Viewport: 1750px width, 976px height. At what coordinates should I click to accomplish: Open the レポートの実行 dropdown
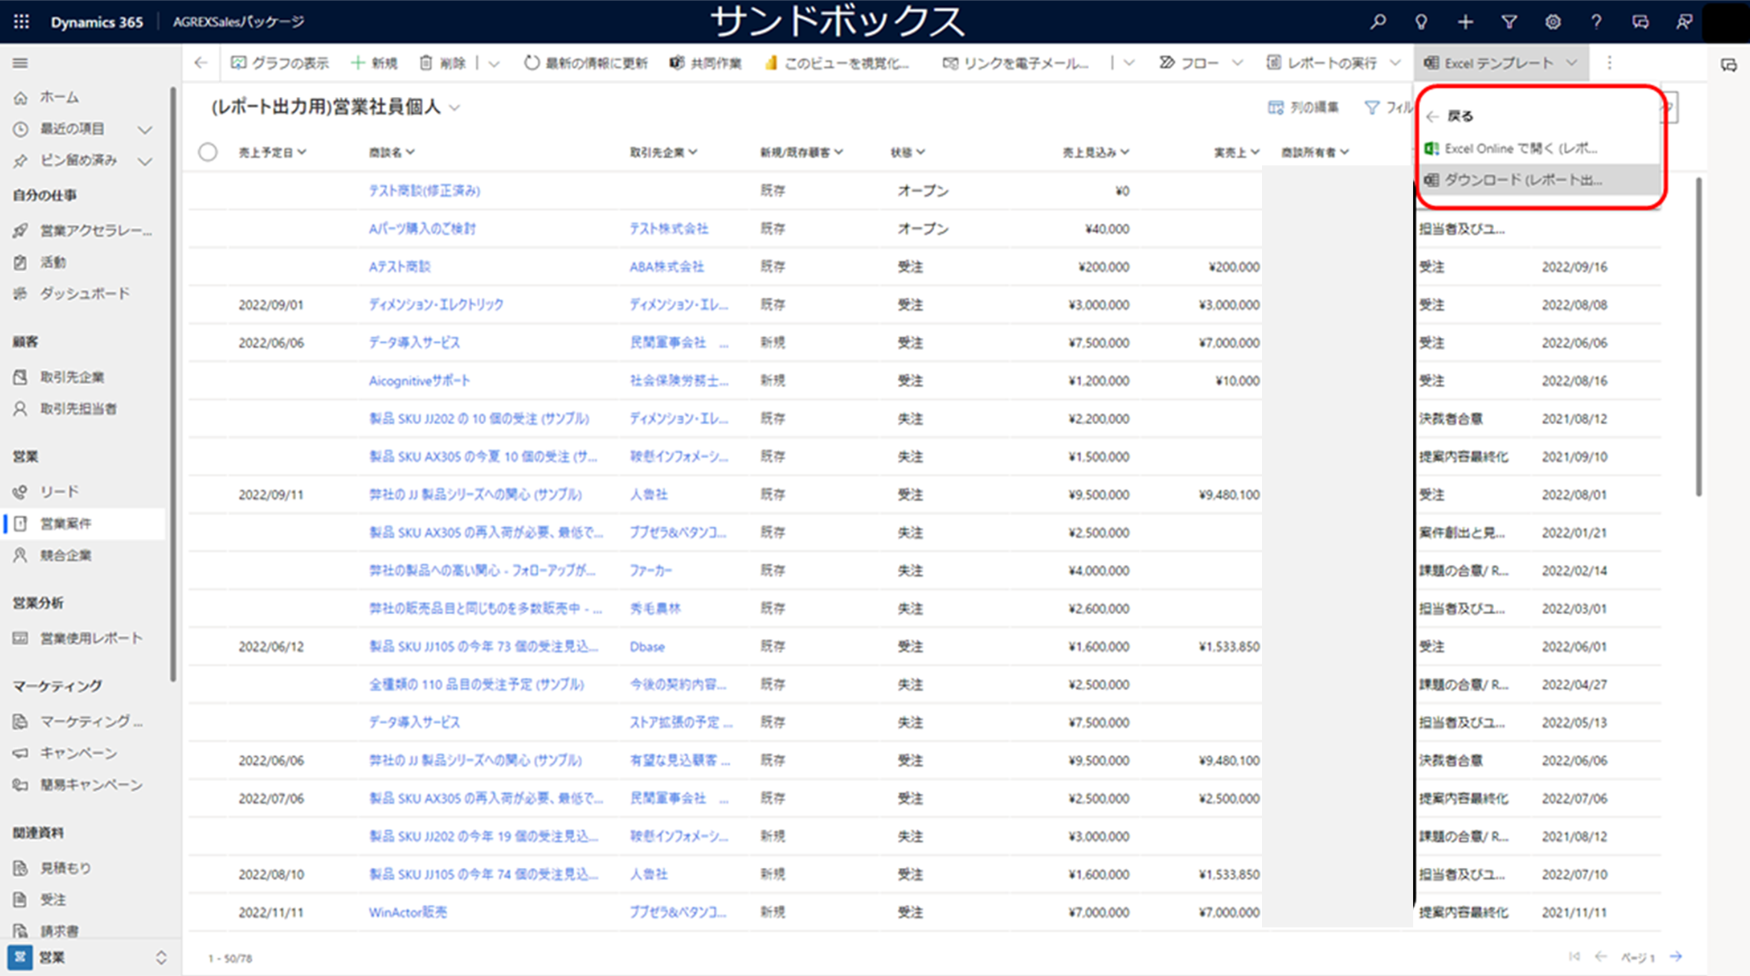pyautogui.click(x=1333, y=63)
